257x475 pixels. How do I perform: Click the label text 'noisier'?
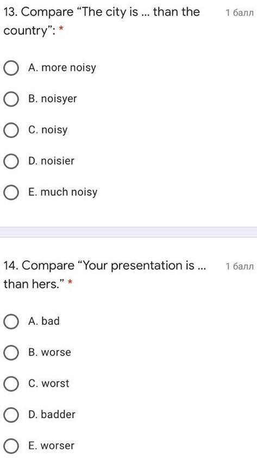pos(58,161)
